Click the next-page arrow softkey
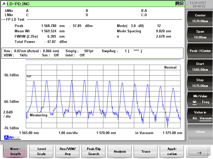 [x=198, y=152]
